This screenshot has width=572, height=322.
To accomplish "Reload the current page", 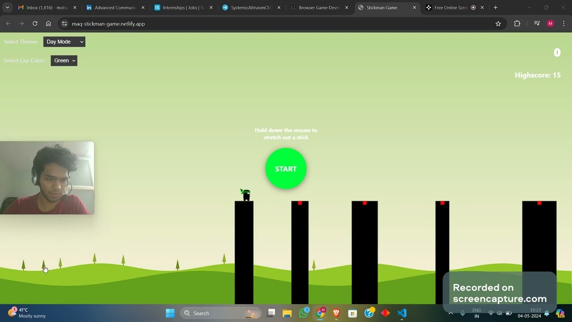I will (35, 24).
